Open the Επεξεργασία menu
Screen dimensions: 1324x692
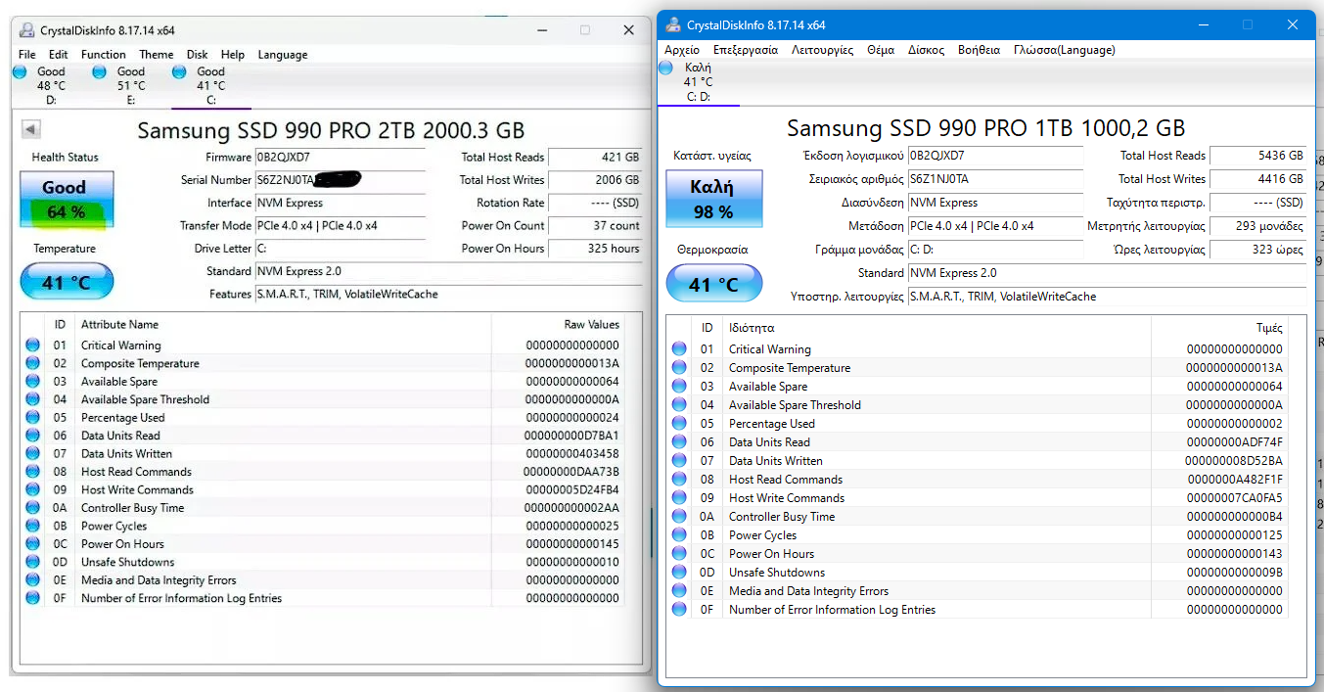click(746, 50)
